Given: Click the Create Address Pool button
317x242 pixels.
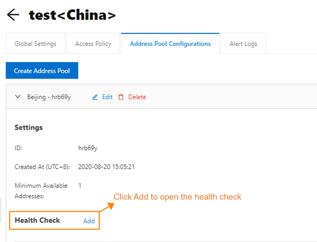Looking at the screenshot, I should point(42,70).
